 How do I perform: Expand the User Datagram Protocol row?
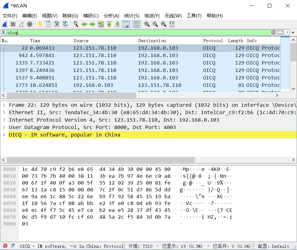pyautogui.click(x=4, y=127)
